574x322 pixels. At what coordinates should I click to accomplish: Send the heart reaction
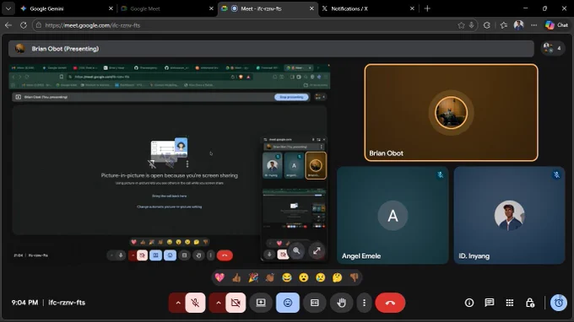coord(219,277)
